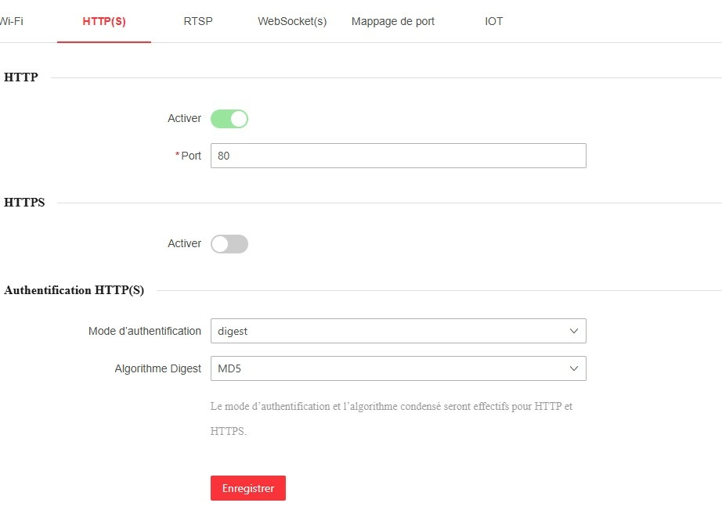Click the Activer label under HTTPS section
The height and width of the screenshot is (528, 722).
coord(184,244)
